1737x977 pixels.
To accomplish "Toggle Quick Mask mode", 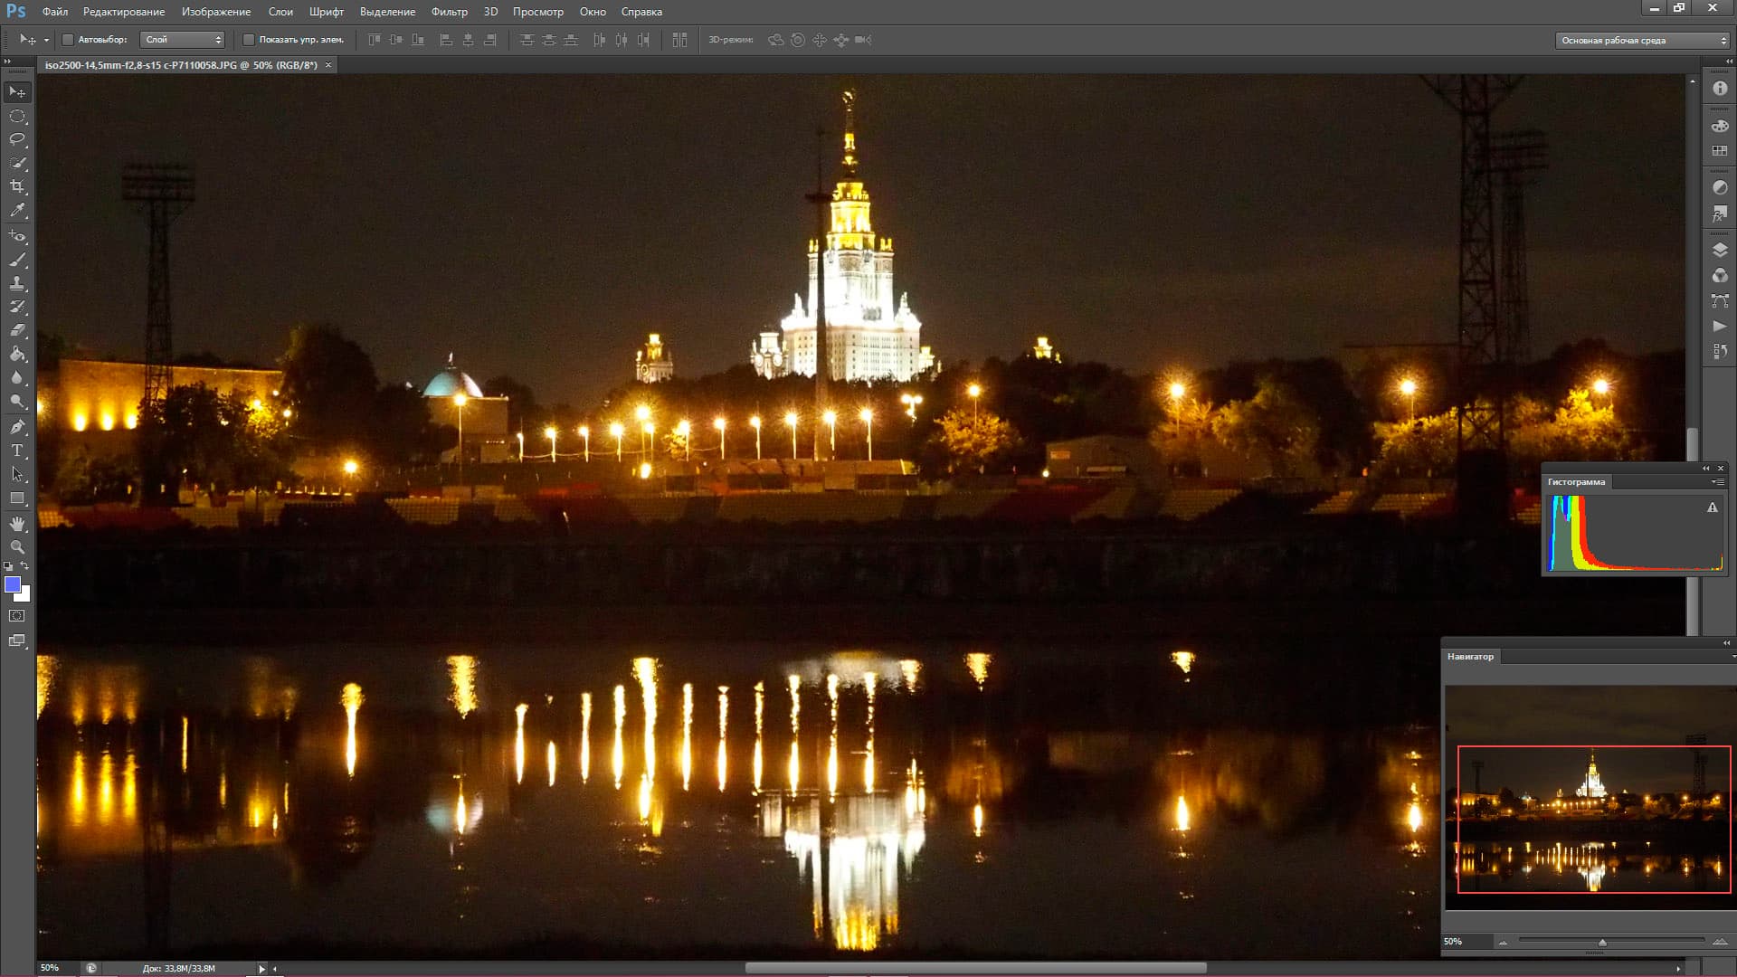I will (17, 616).
